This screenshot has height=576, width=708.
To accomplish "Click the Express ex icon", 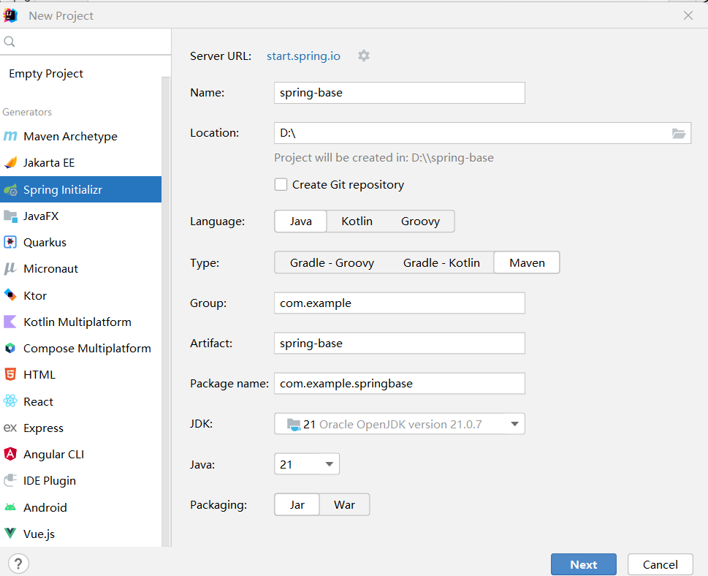I will coord(10,428).
